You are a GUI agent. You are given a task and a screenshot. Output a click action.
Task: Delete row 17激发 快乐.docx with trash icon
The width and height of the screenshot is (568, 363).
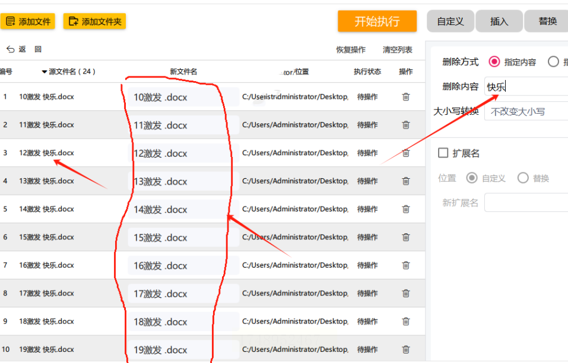[406, 293]
